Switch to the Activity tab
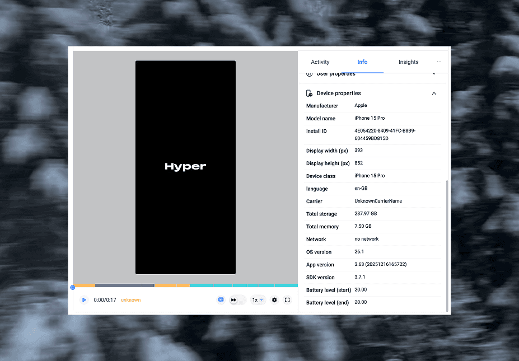Viewport: 519px width, 361px height. click(x=320, y=62)
